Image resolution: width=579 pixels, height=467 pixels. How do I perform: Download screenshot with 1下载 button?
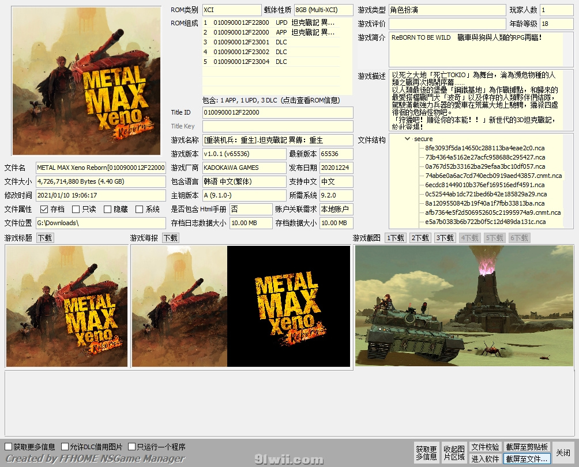396,238
